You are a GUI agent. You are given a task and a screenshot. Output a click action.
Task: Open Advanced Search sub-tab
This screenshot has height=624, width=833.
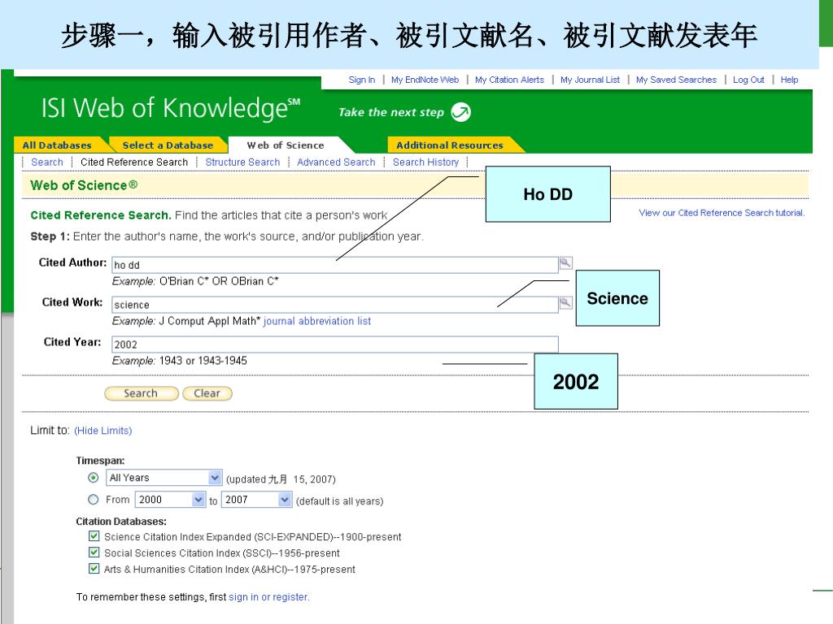(336, 162)
